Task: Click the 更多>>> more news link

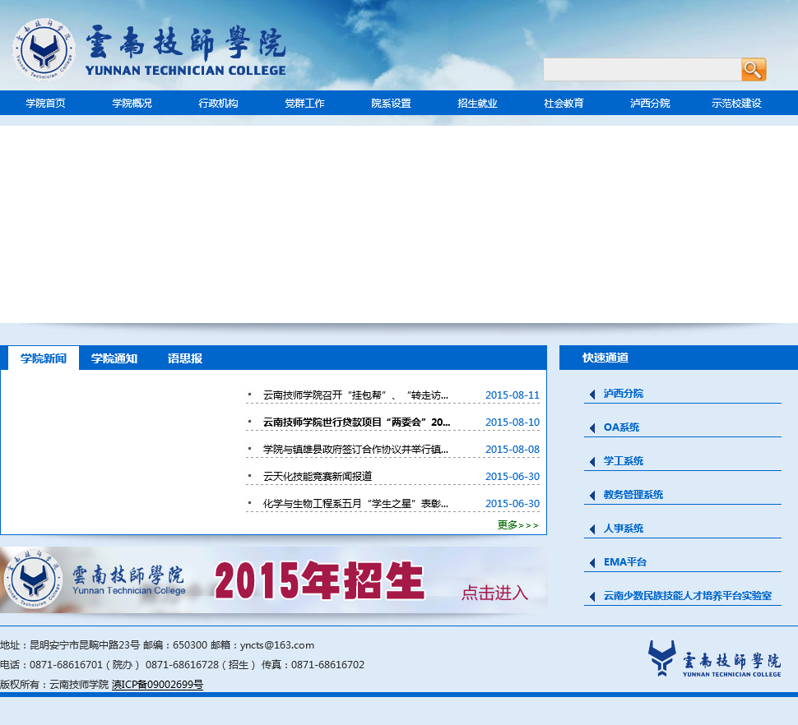Action: coord(518,524)
